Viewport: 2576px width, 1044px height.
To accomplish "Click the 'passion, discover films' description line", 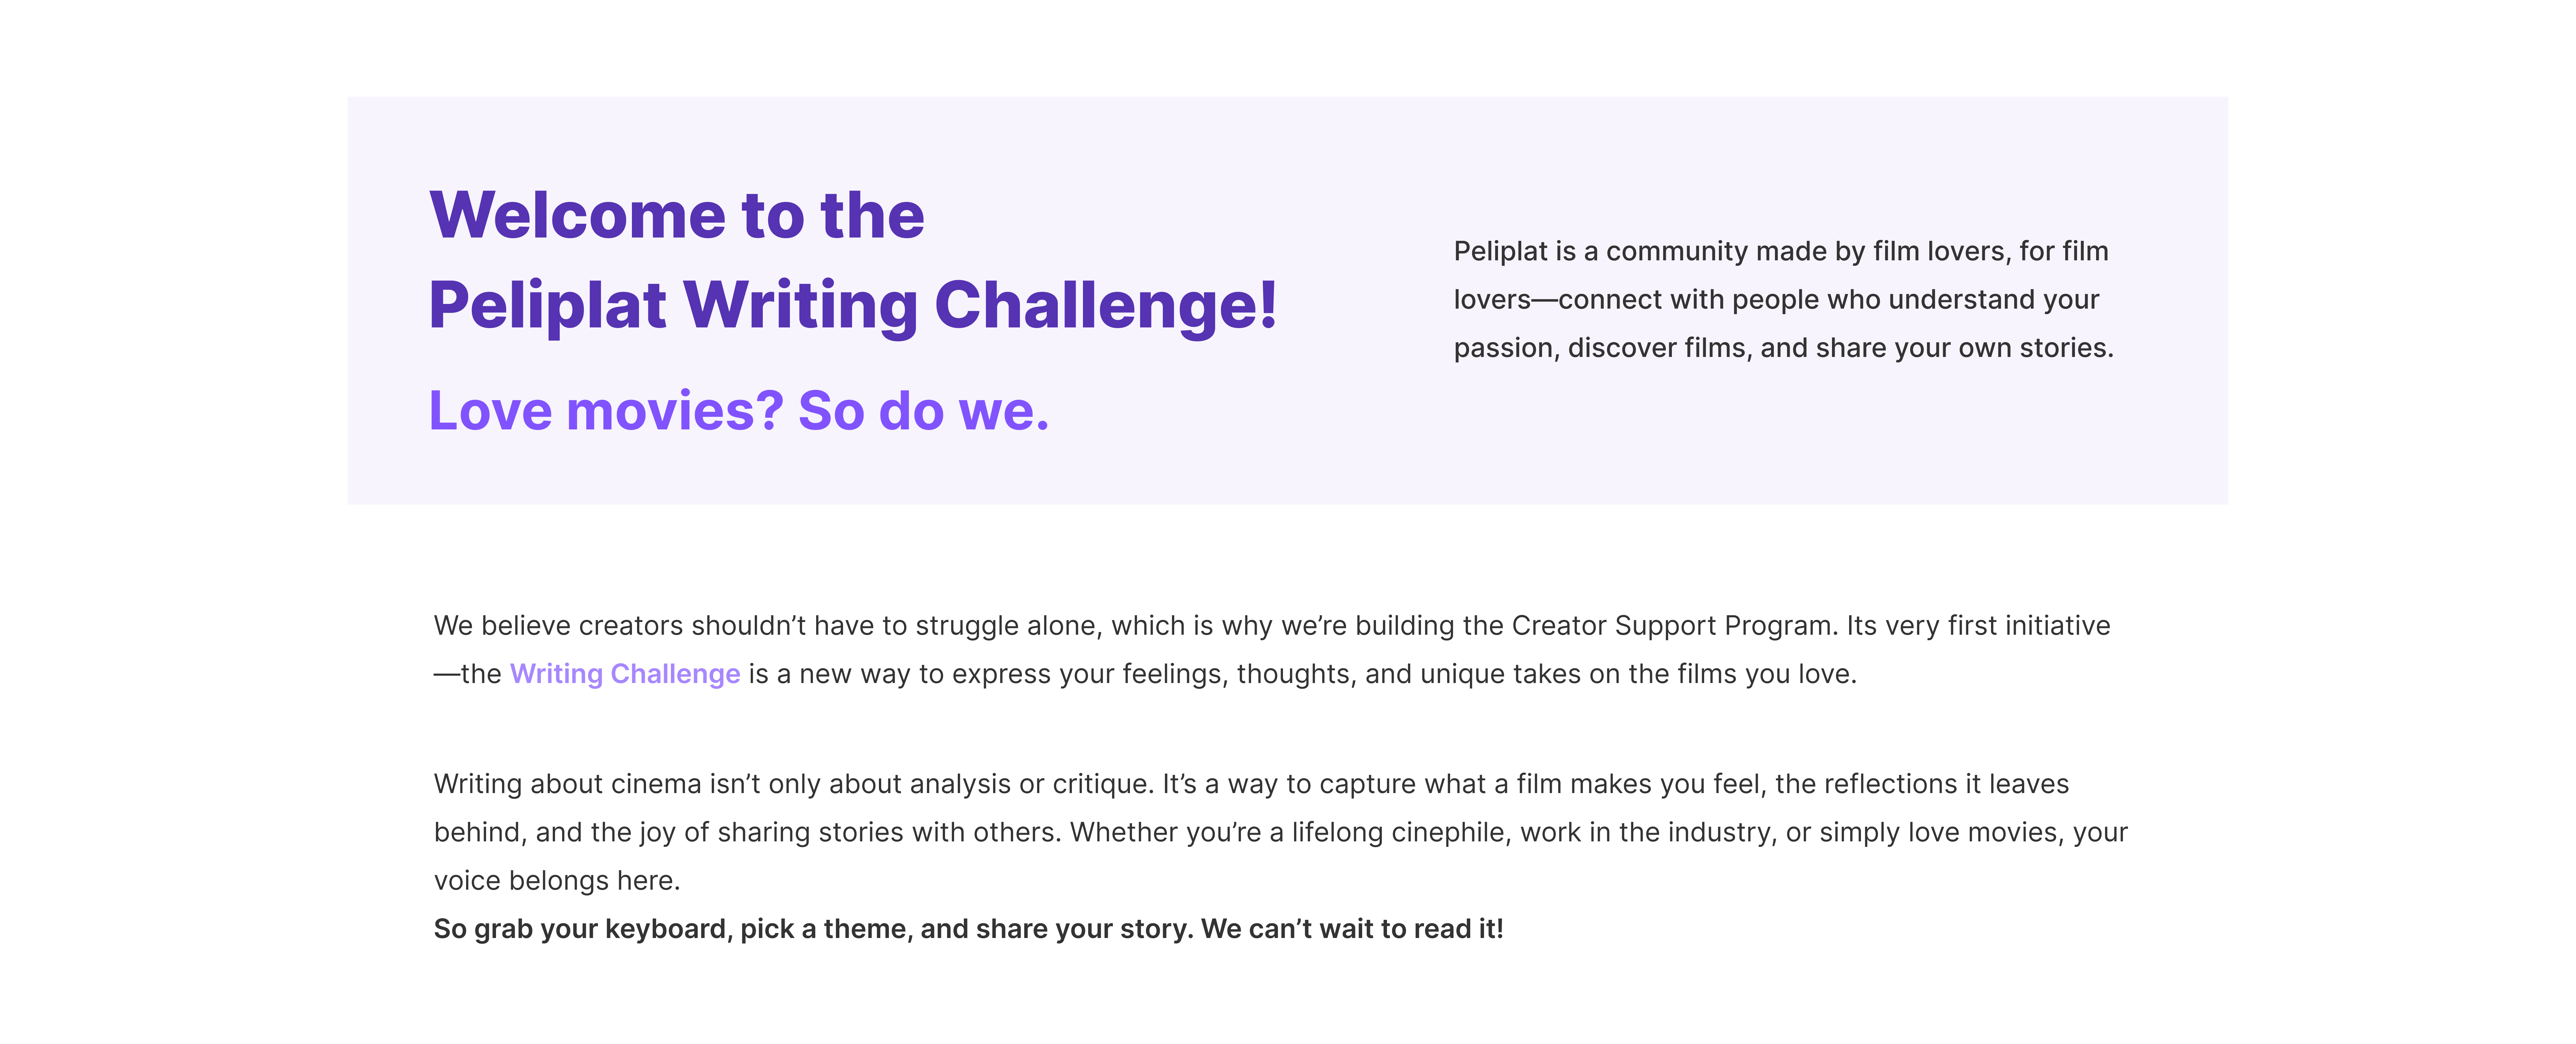I will 1783,348.
